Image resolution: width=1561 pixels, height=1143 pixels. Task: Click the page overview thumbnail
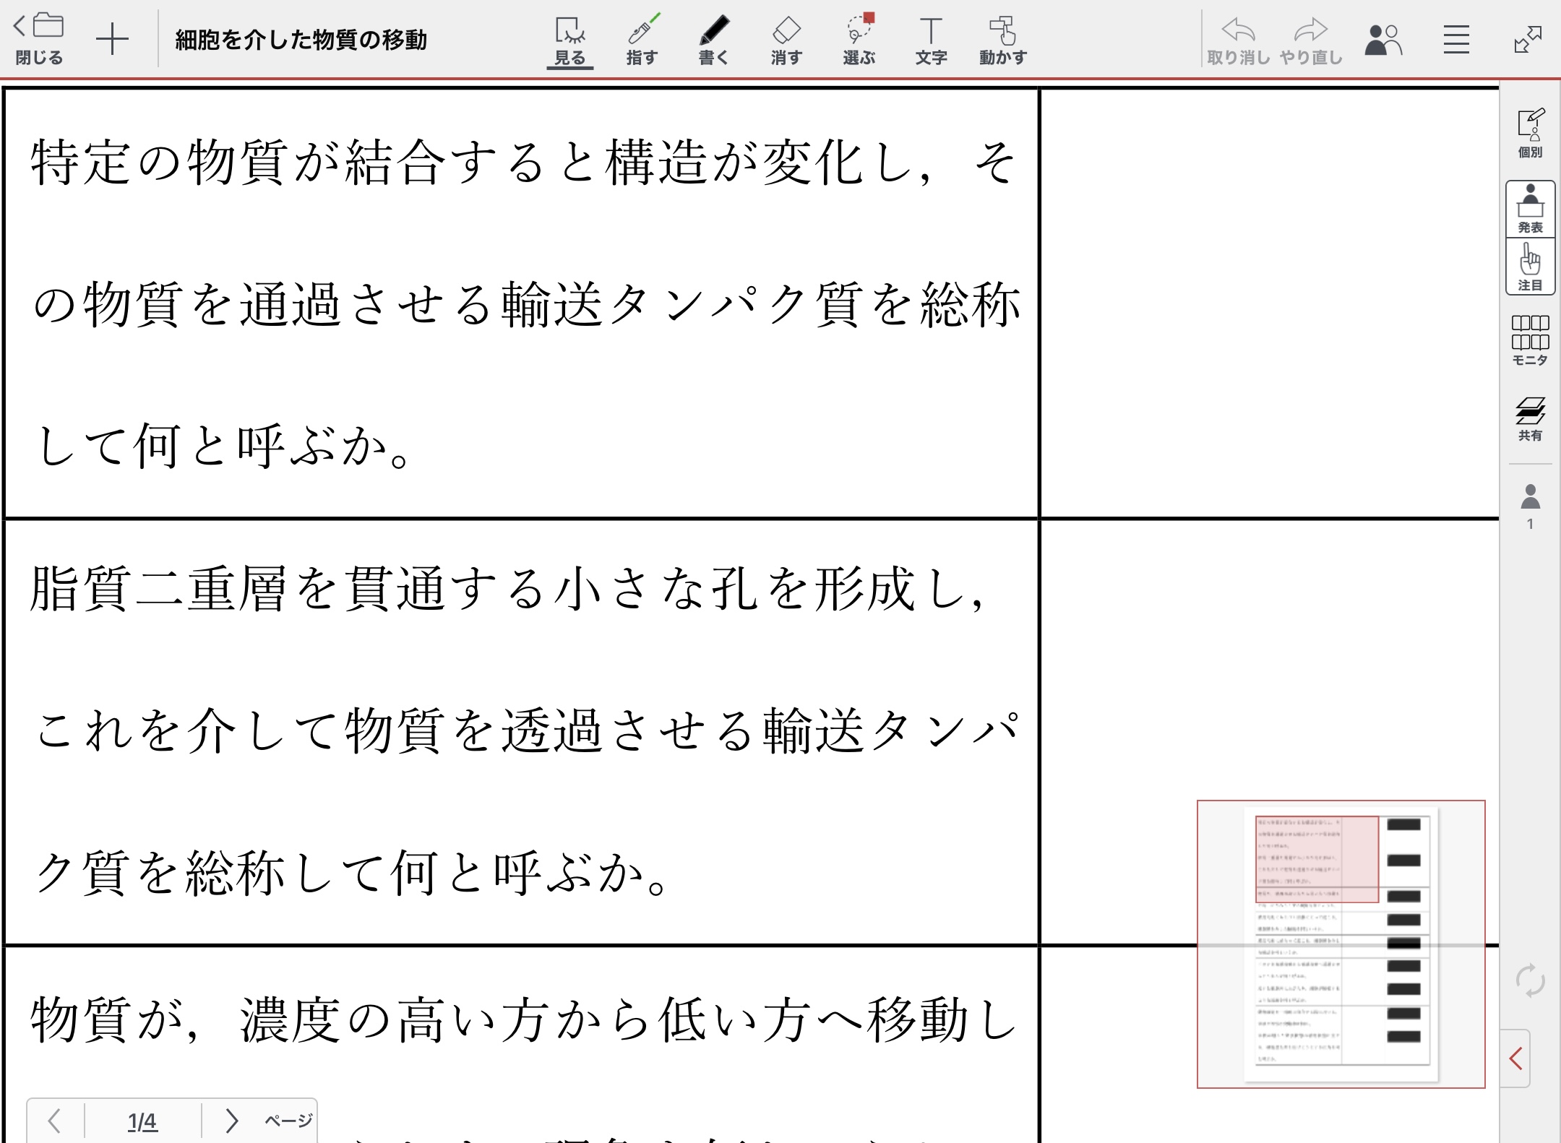[1341, 944]
